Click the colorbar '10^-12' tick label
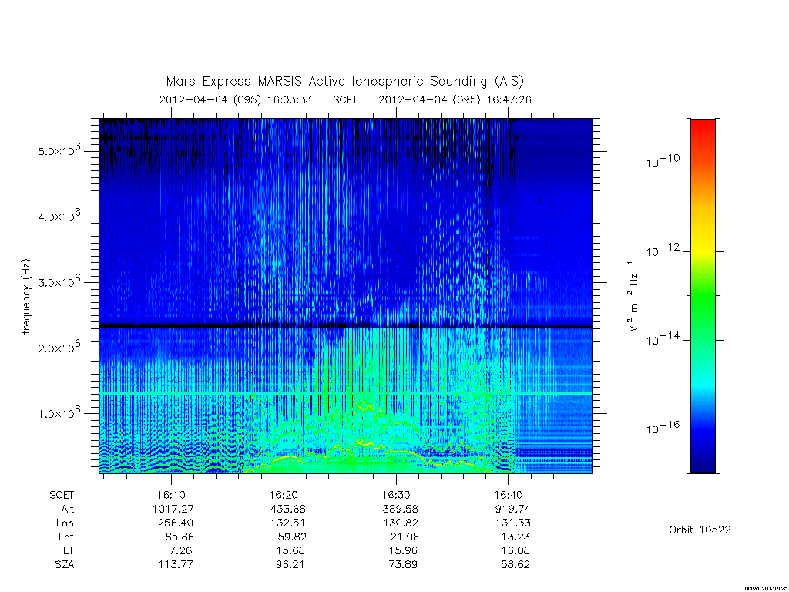Viewport: 789px width, 592px height. pos(663,250)
